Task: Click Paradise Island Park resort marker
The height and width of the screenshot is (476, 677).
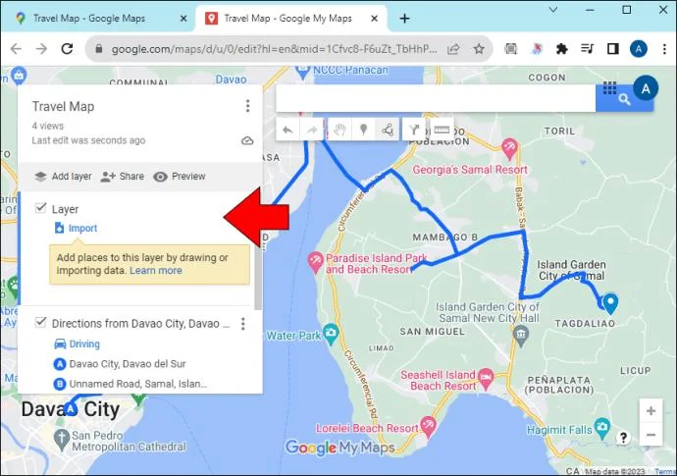Action: pos(315,261)
